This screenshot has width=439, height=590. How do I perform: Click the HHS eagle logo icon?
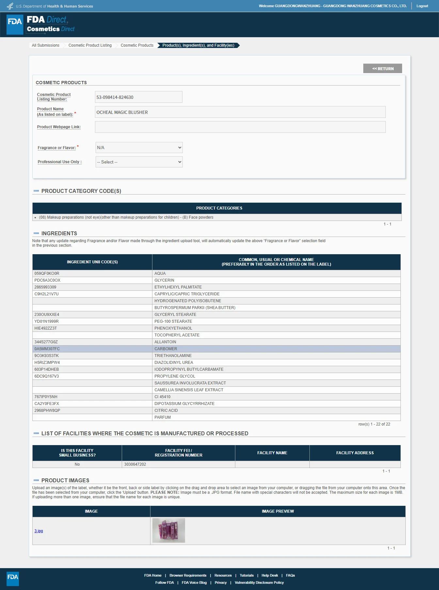pyautogui.click(x=10, y=6)
